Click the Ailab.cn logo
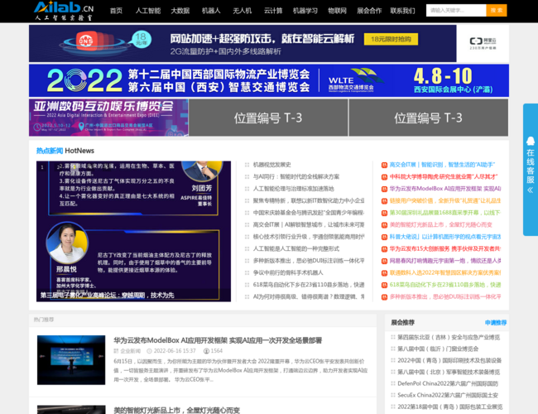 click(64, 11)
